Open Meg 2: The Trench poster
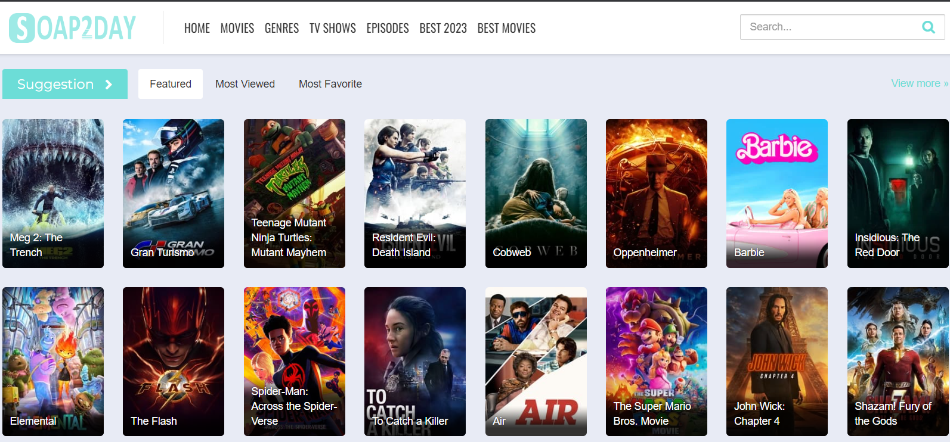 click(53, 194)
